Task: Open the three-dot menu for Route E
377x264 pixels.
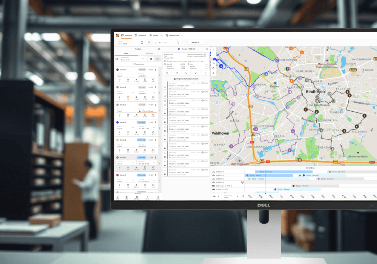Action: click(156, 140)
